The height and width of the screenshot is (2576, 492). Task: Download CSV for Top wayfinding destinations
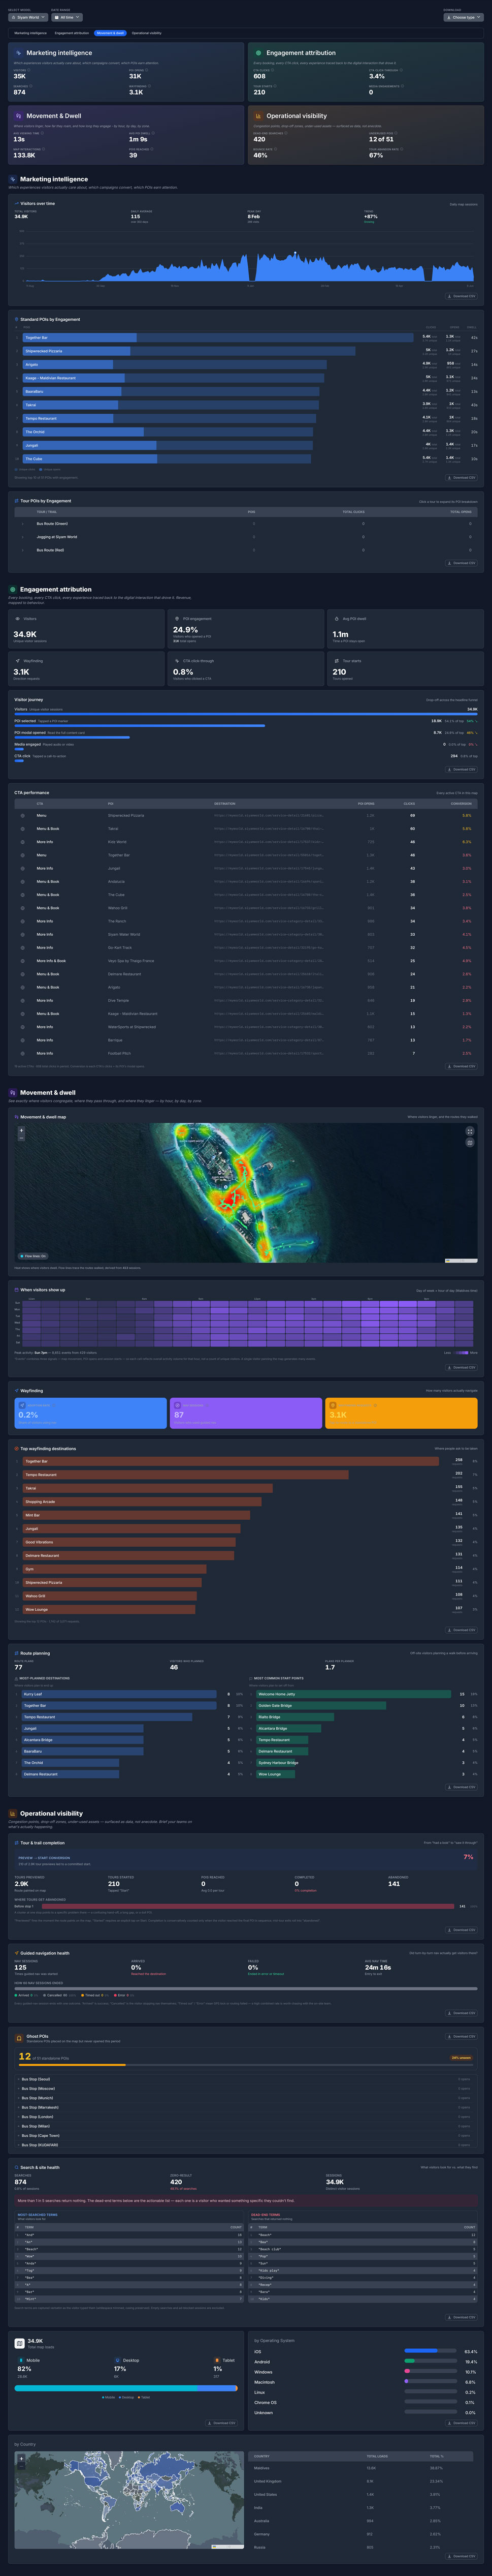point(461,1630)
